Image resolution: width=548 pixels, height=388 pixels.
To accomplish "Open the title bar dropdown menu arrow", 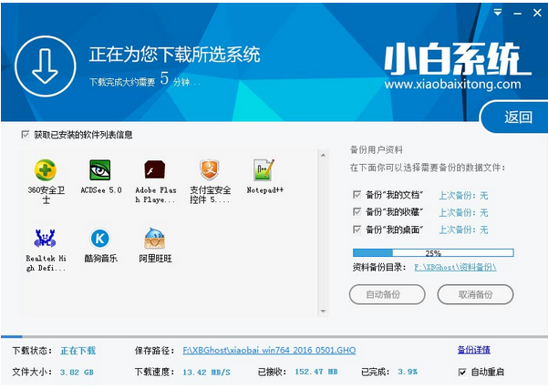I will tap(497, 14).
